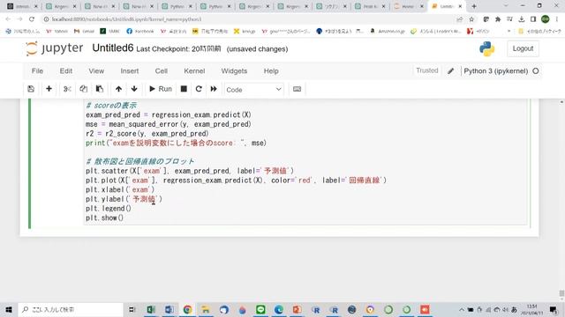Screen dimensions: 565x317
Task: Run the current cell
Action: pos(161,89)
